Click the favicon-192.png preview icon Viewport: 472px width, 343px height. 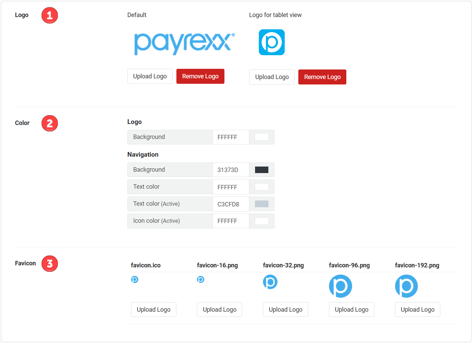coord(406,286)
